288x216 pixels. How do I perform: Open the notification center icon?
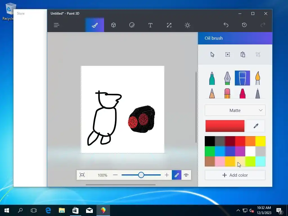click(280, 211)
